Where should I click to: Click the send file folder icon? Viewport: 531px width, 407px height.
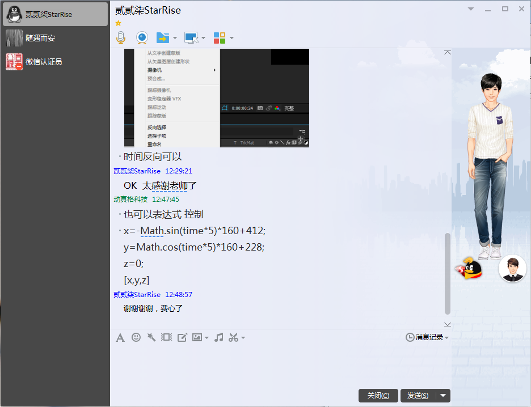163,37
